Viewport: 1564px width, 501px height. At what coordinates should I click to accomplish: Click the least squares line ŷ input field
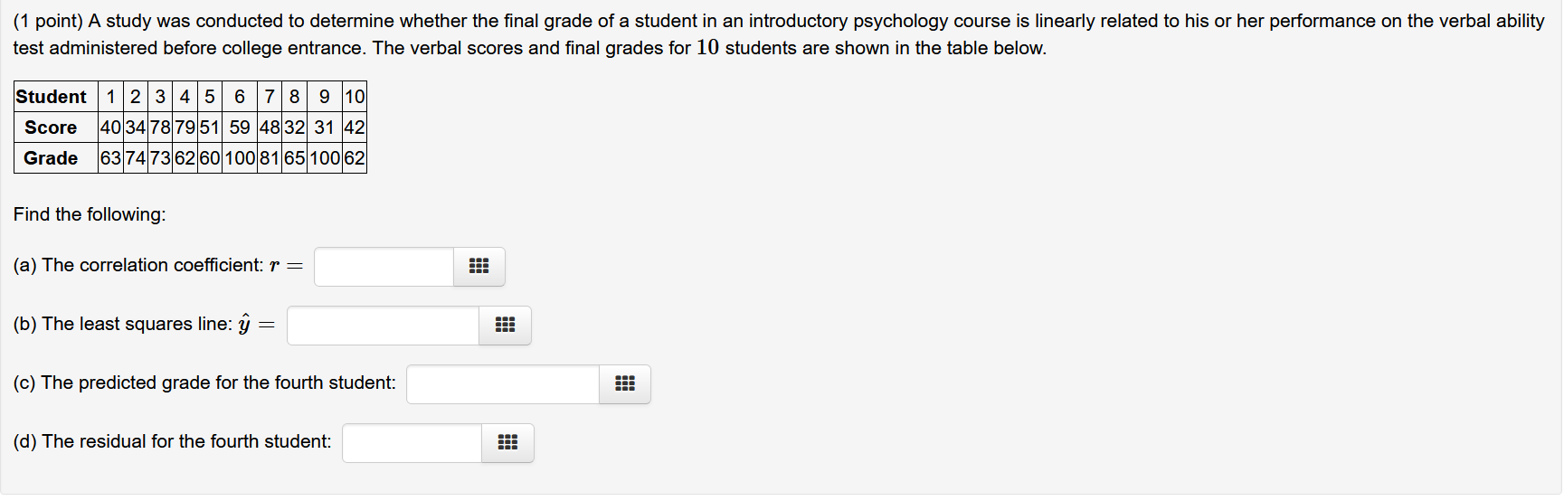pos(384,326)
